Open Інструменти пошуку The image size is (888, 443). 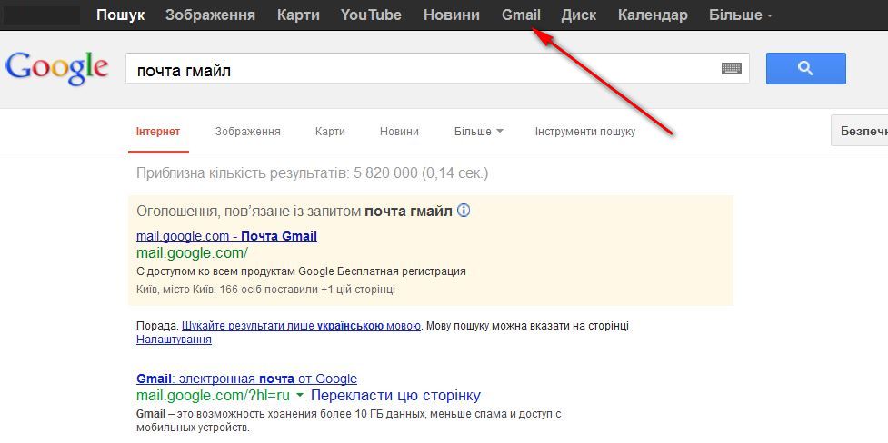(585, 132)
